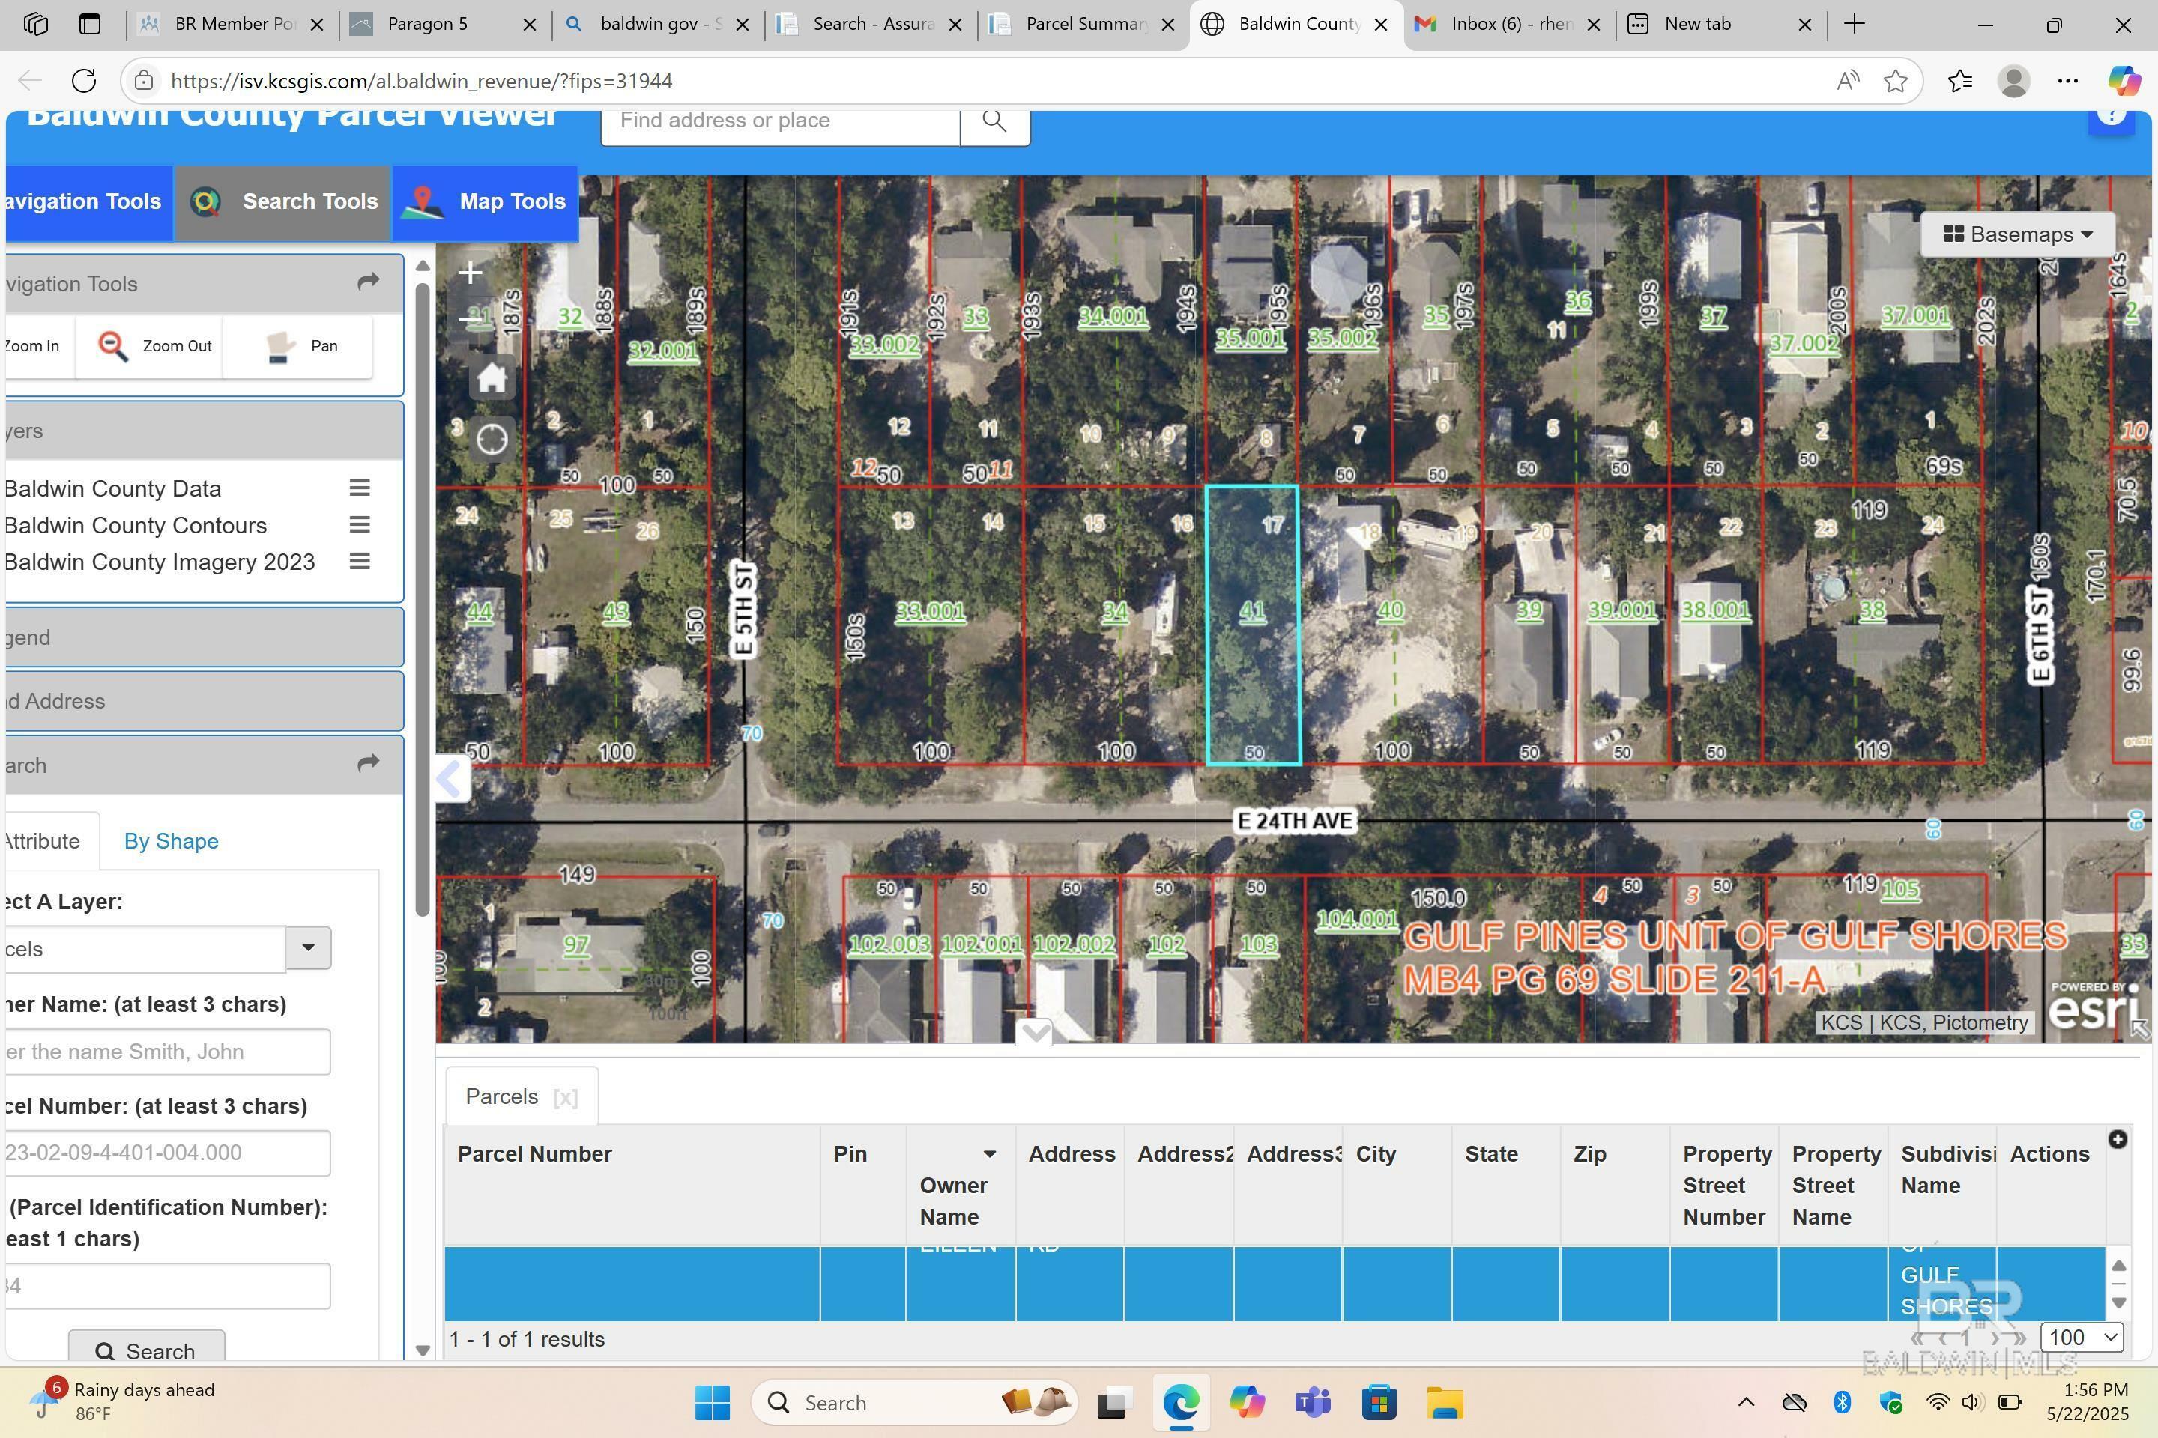Expand the Legend panel header
2158x1438 pixels.
[204, 637]
